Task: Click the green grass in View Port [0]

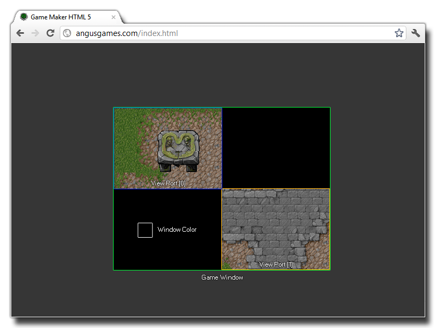Action: 126,145
